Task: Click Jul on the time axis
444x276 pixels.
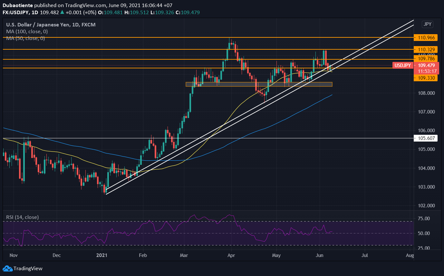Action: (365, 255)
